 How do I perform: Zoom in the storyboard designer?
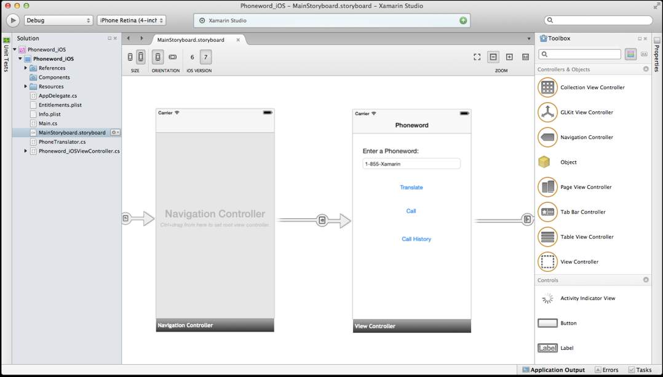tap(509, 57)
